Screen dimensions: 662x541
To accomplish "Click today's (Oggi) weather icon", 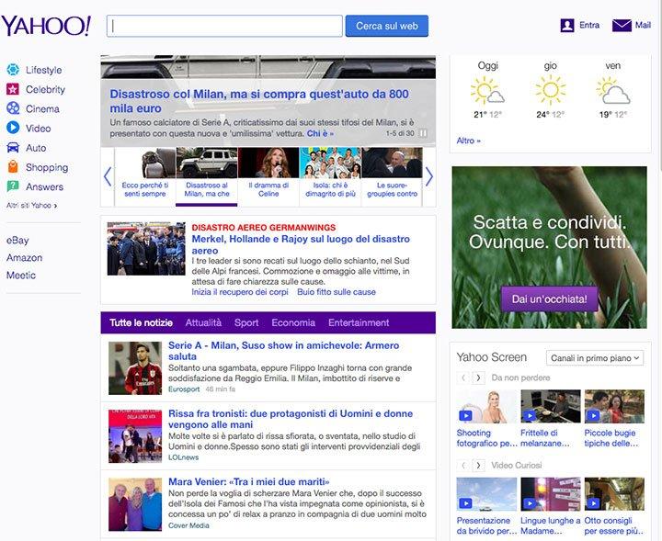I will pyautogui.click(x=487, y=91).
